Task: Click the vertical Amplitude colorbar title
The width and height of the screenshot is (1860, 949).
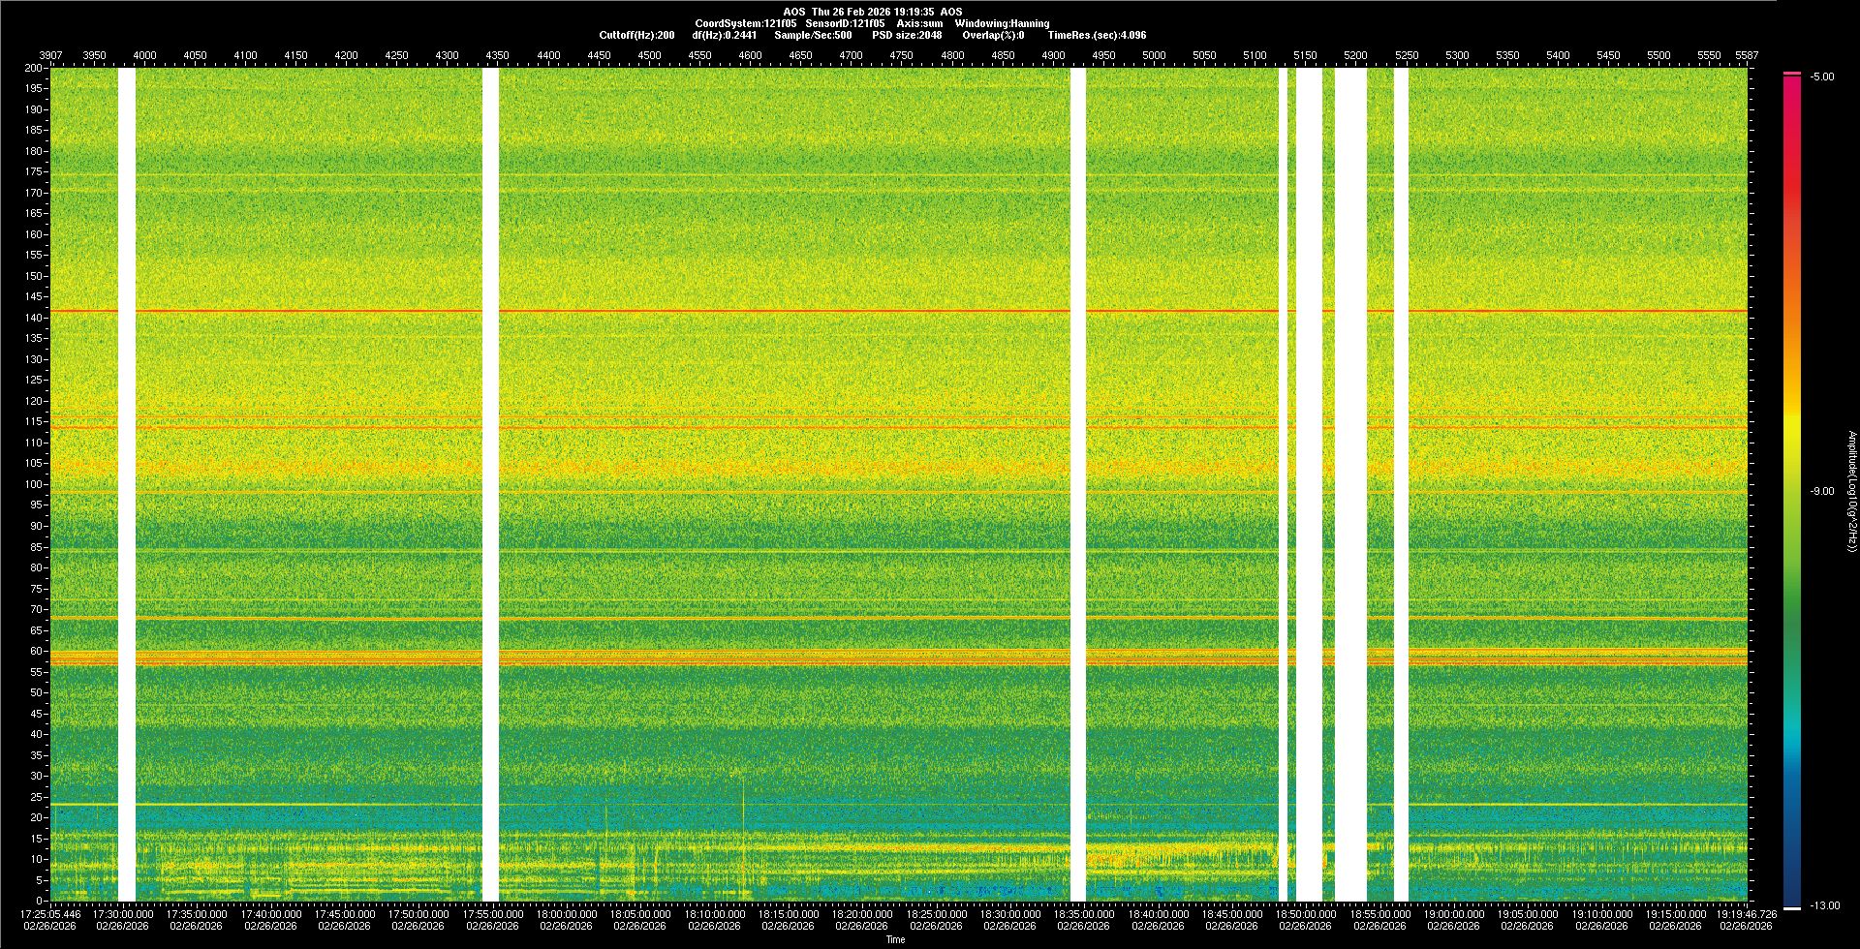Action: click(1851, 491)
